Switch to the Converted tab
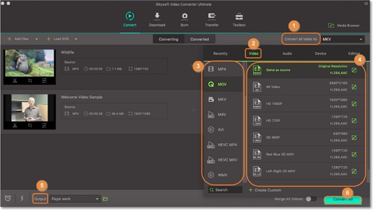 [x=200, y=39]
